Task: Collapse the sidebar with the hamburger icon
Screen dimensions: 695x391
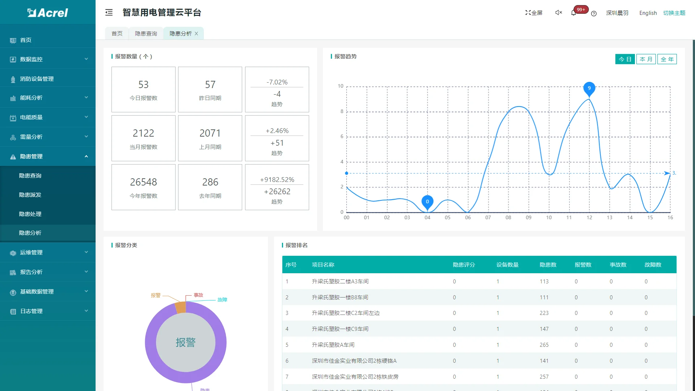Action: 109,12
